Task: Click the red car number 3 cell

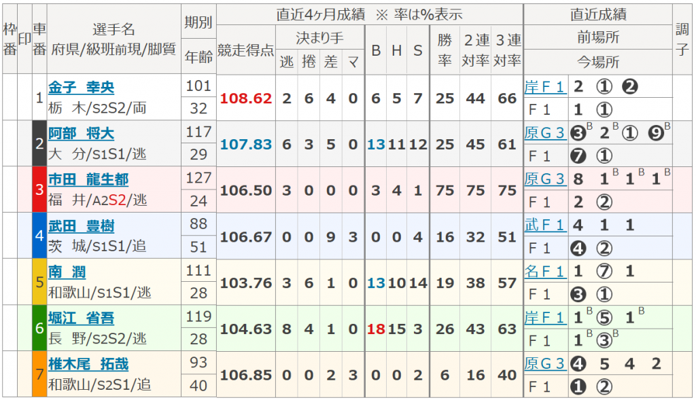Action: point(39,189)
